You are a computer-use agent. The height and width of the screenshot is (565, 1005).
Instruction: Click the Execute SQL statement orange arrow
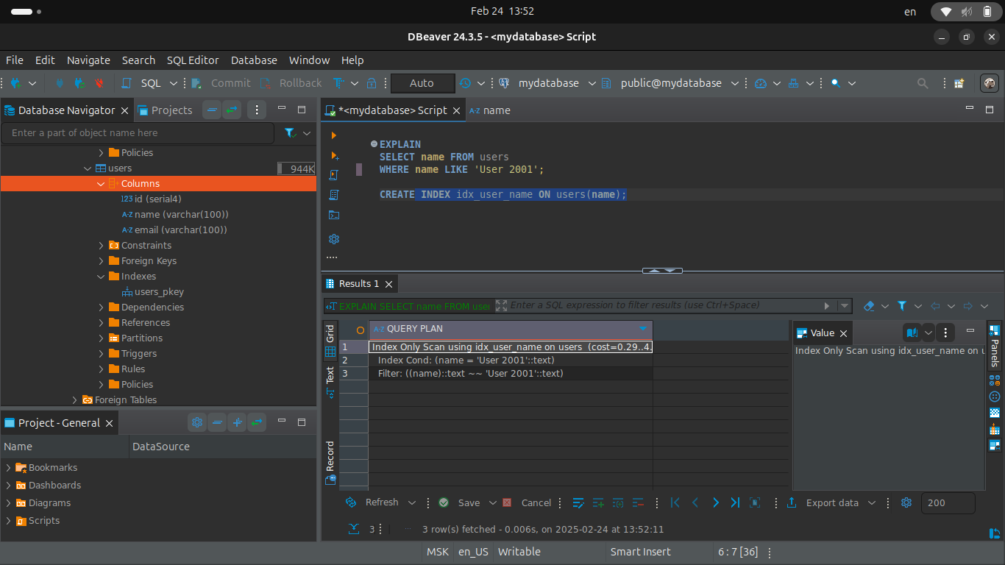(x=333, y=135)
